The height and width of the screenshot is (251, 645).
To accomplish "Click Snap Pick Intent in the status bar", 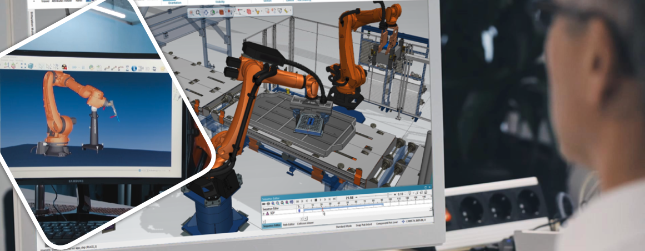I will pyautogui.click(x=364, y=225).
